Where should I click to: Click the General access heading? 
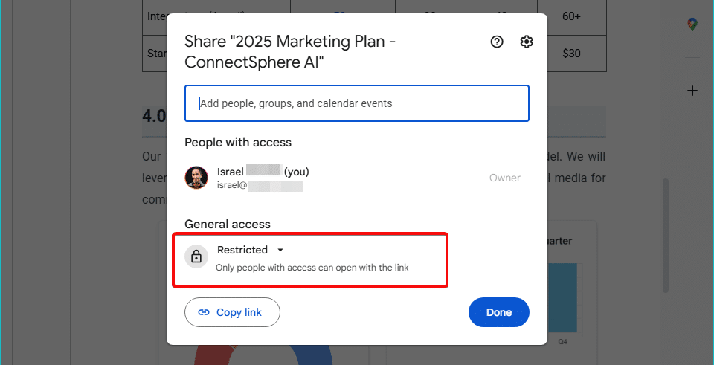pos(228,224)
